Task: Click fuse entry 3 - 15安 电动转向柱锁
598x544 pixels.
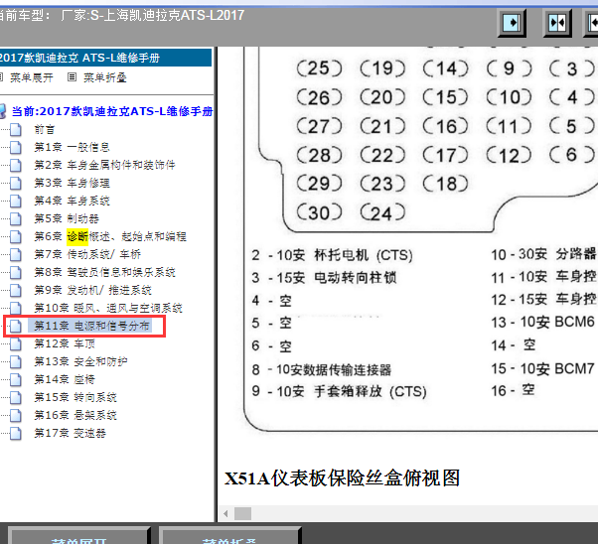Action: [324, 278]
